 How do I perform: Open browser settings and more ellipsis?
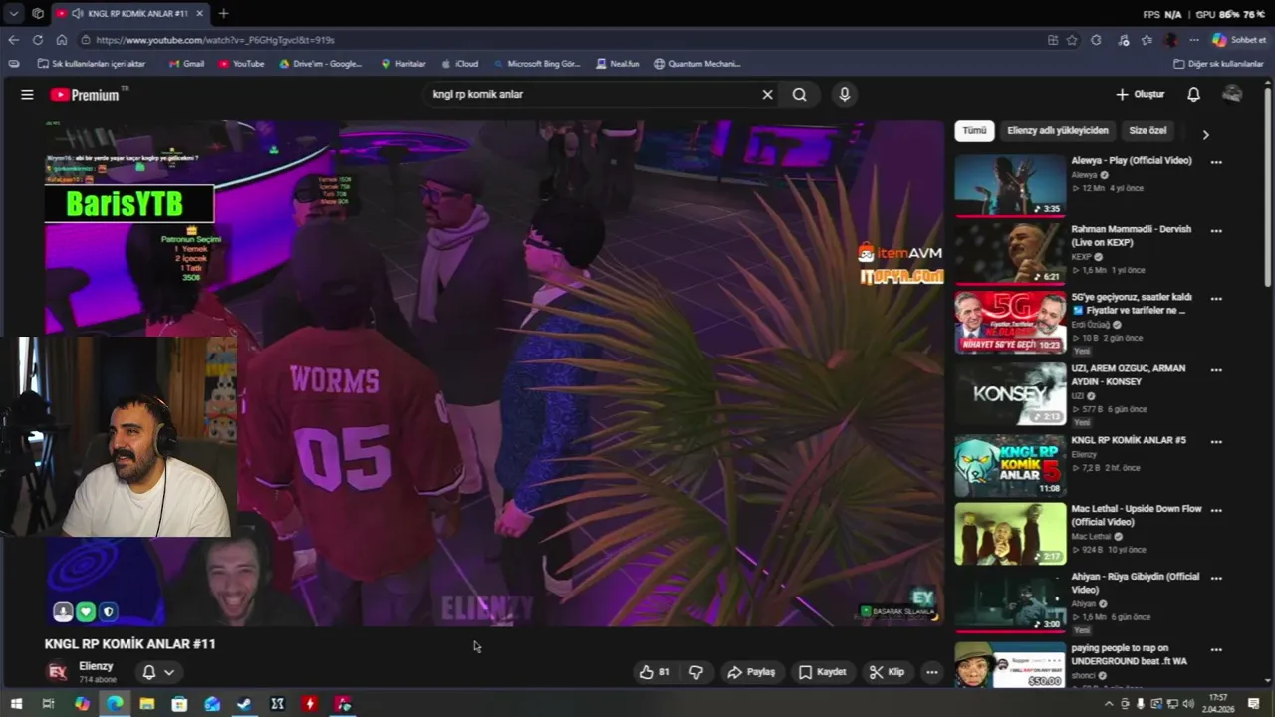pyautogui.click(x=1194, y=40)
